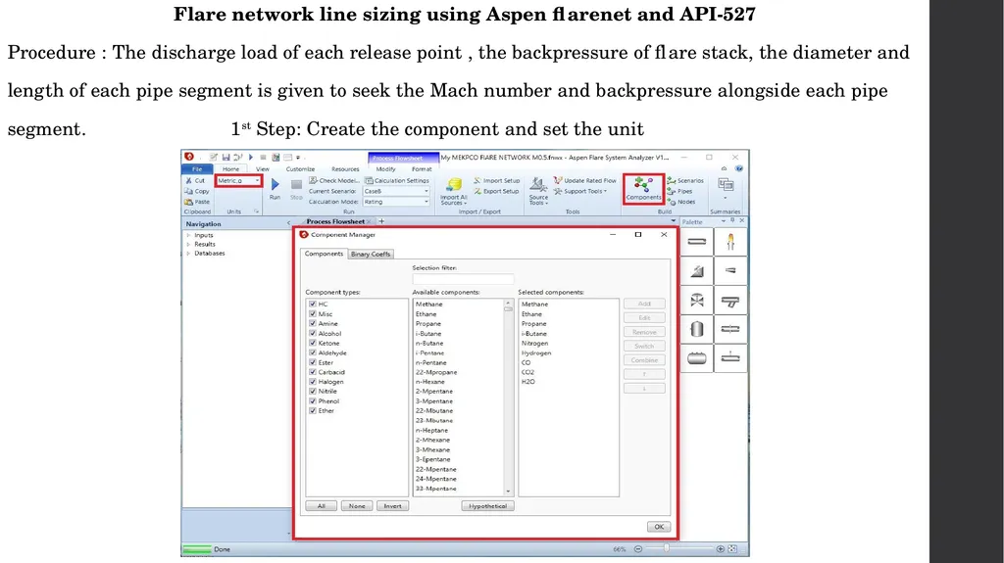Click the zoom slider handle
Viewport: 1004px width, 563px height.
click(667, 548)
